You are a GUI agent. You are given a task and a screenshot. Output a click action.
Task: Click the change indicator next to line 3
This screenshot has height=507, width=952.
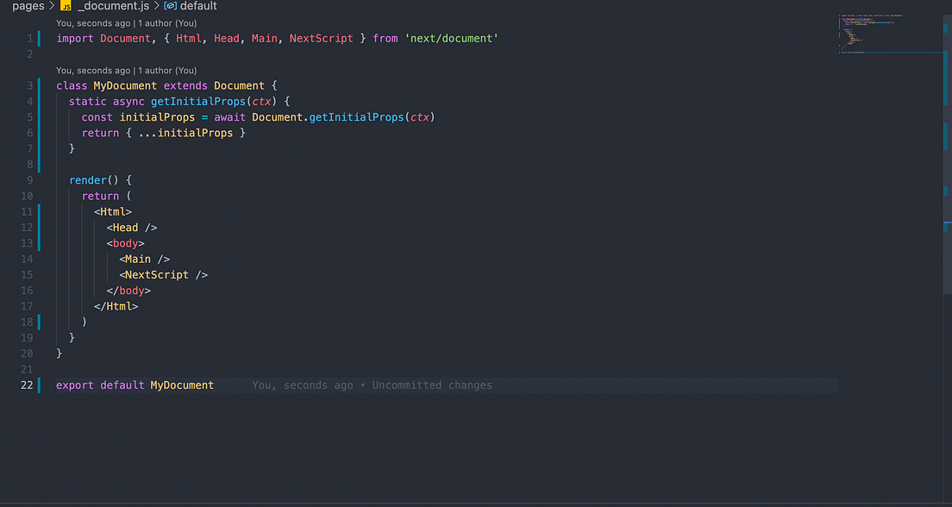(38, 85)
